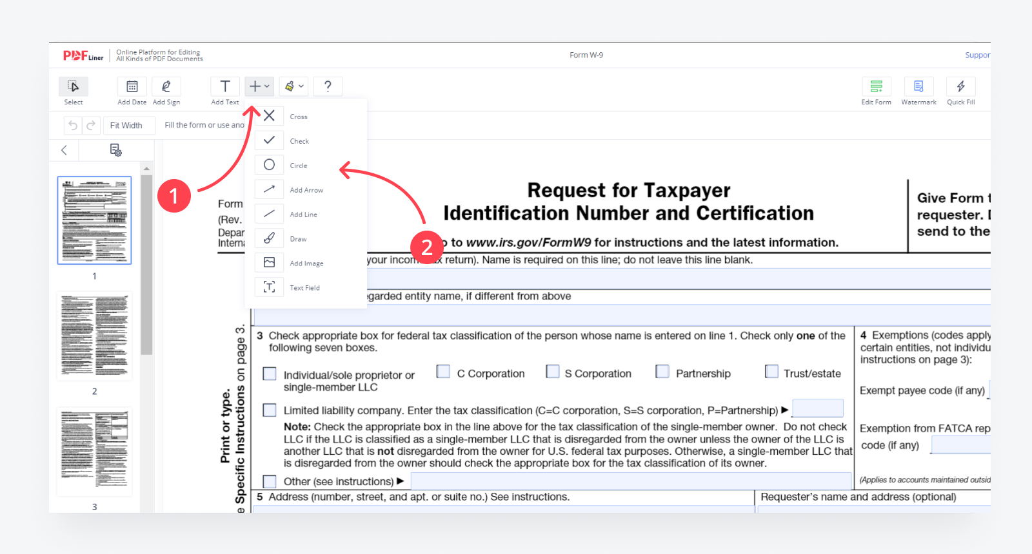Open the Fit Width zoom selector
The height and width of the screenshot is (554, 1032).
pyautogui.click(x=129, y=126)
